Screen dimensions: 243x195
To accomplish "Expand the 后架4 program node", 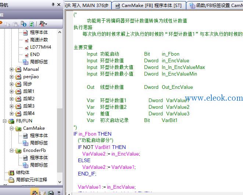I will pos(11,114).
